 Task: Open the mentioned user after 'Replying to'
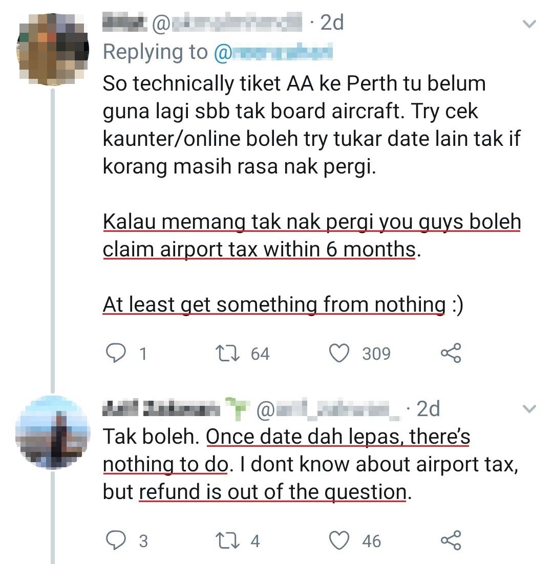click(273, 52)
